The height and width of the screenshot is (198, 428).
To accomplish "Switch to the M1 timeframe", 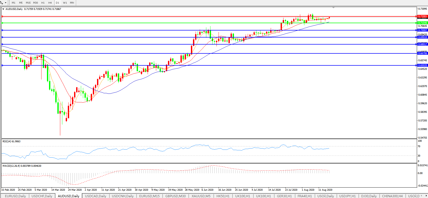I will coord(14,3).
